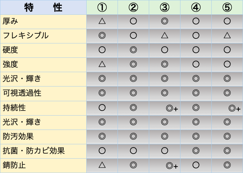Click the ◎+ mark in the 錆防止 row
The height and width of the screenshot is (173, 243).
pos(172,165)
